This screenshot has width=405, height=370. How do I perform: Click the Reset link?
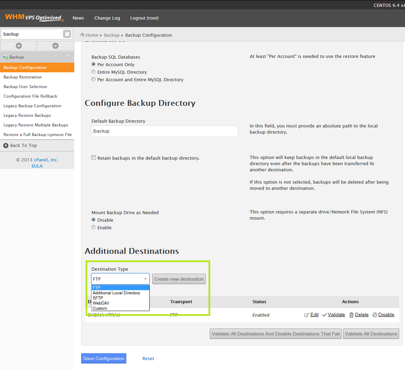coord(148,359)
